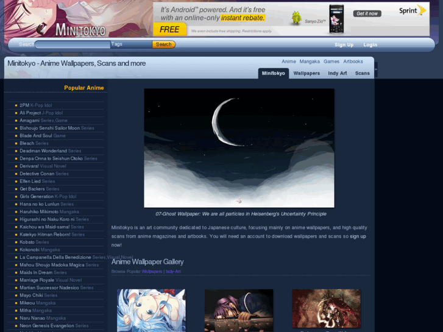
Task: Click the Sanyo Zio phone image
Action: 336,19
